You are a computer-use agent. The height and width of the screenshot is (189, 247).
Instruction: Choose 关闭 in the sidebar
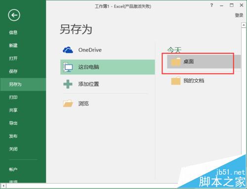click(x=13, y=149)
